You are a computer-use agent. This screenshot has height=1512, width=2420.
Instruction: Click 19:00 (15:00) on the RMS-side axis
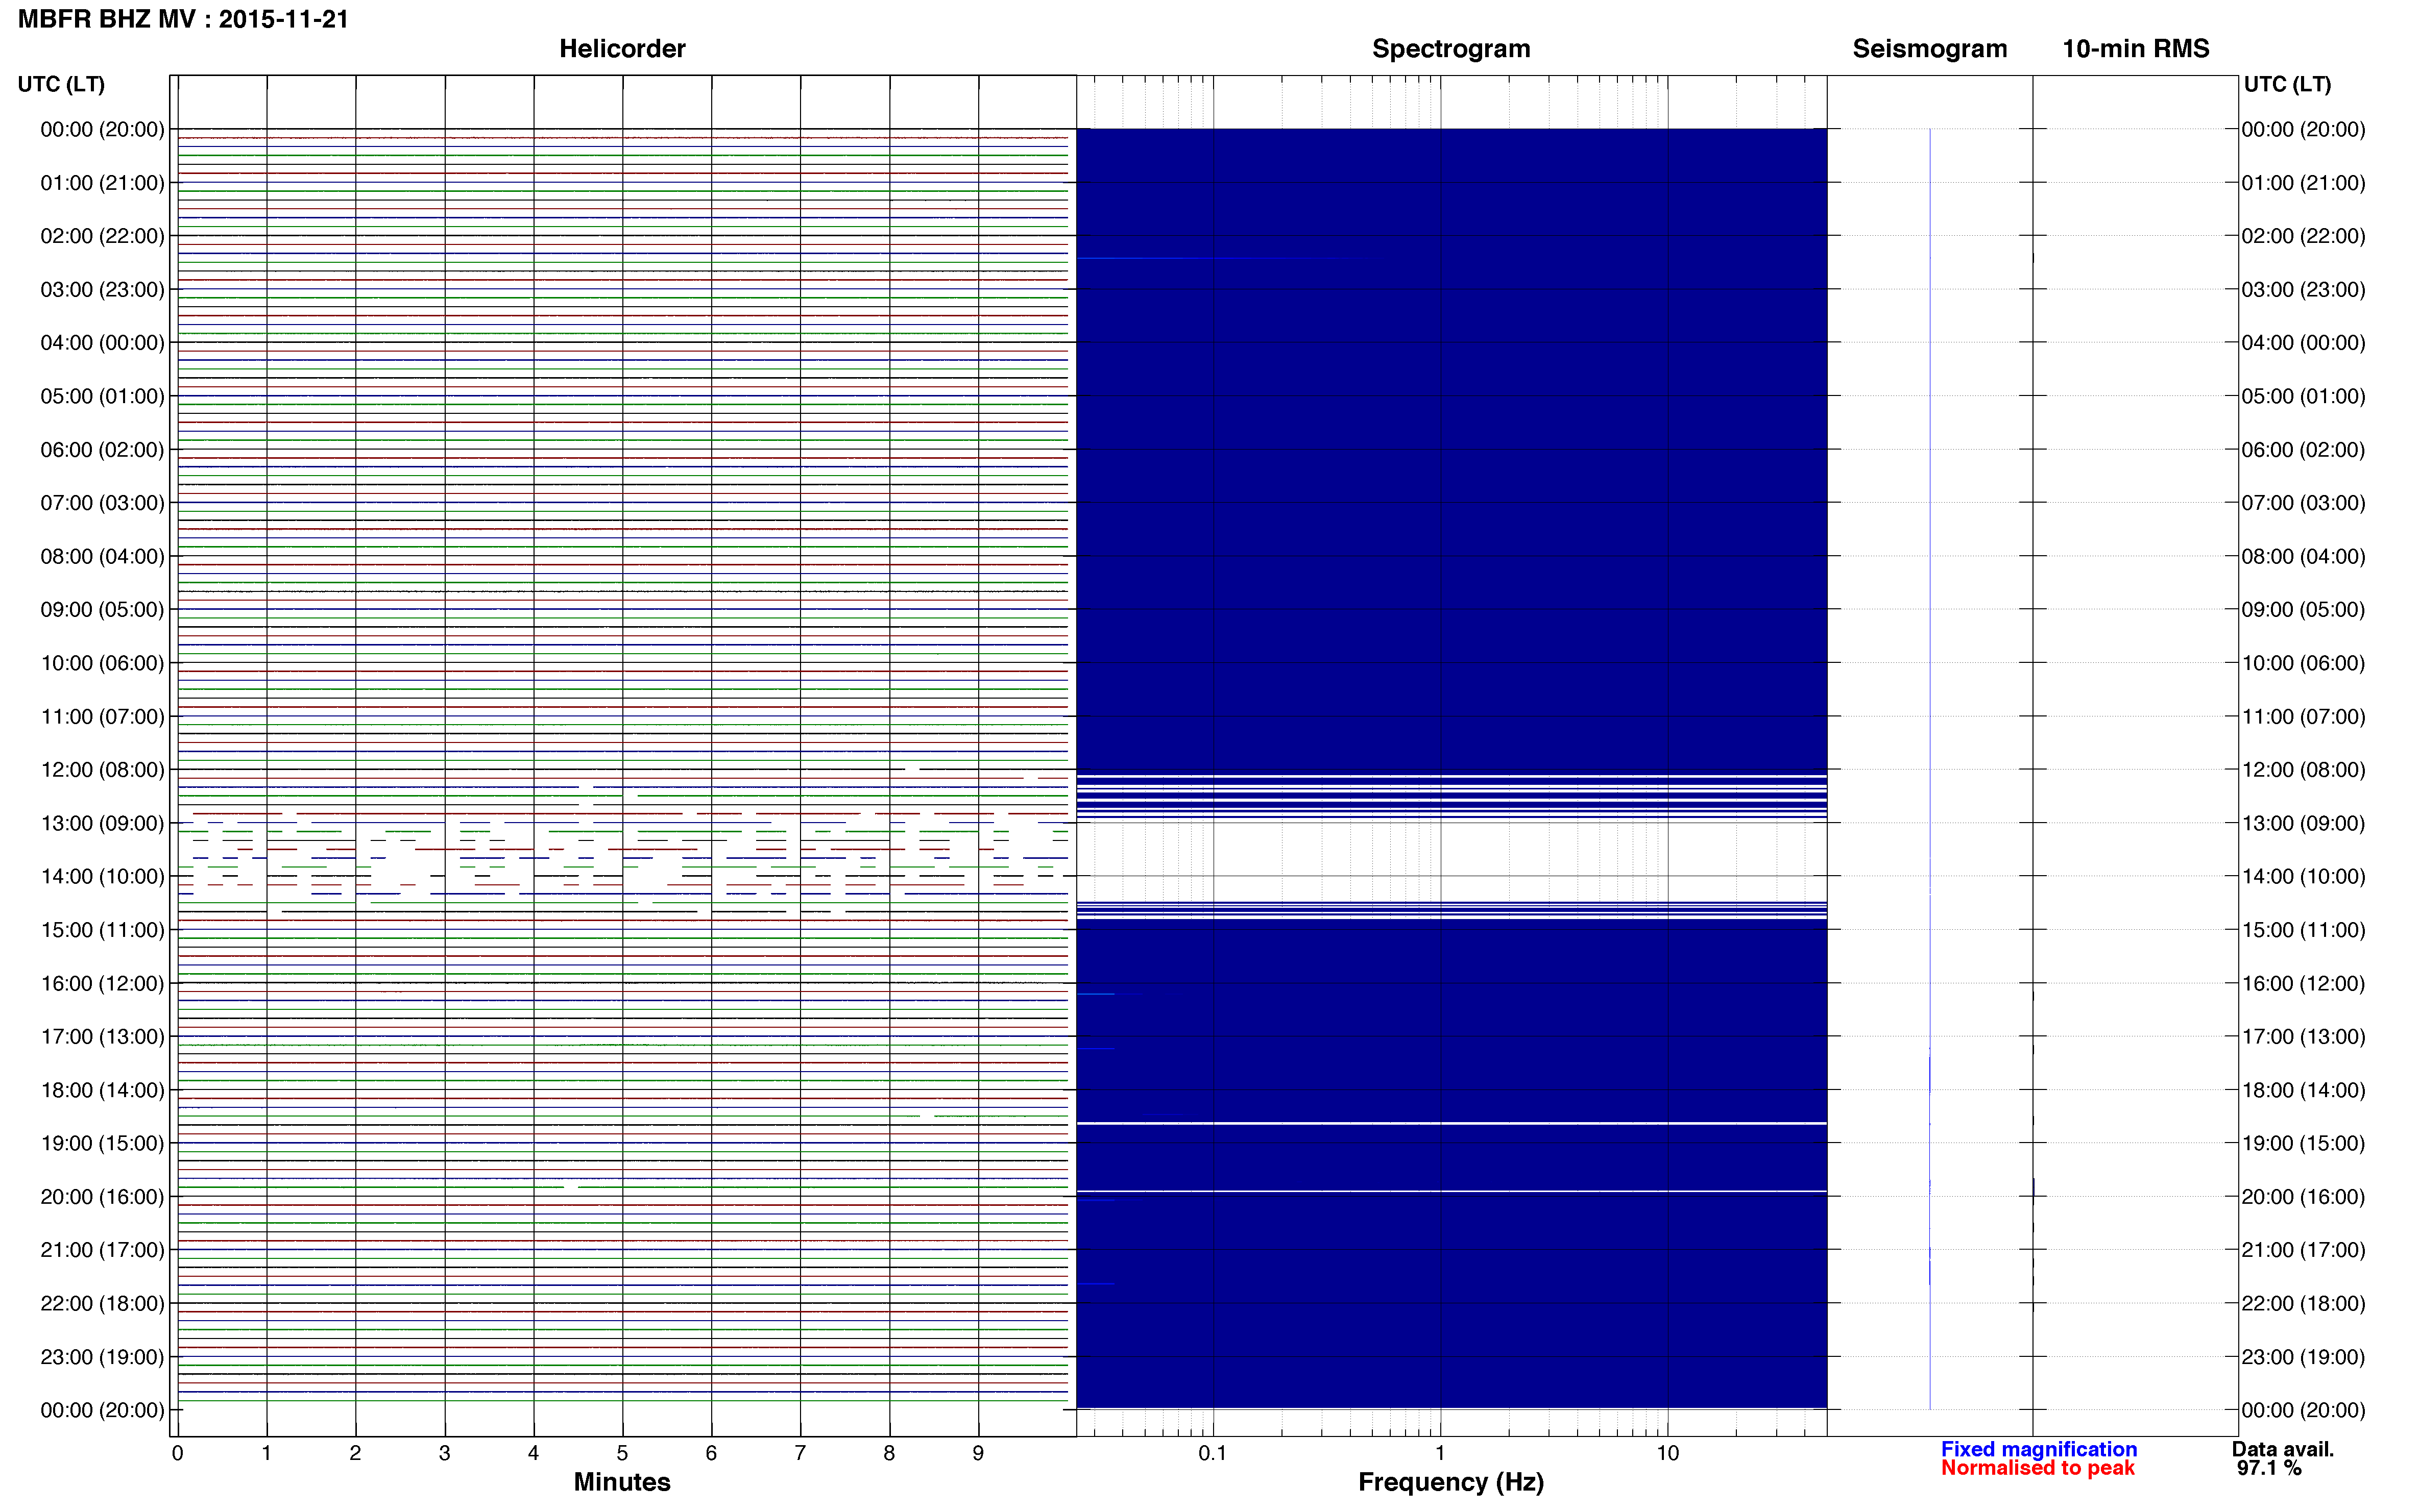coord(2303,1144)
